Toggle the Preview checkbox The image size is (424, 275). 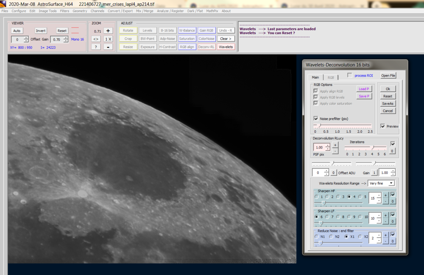tap(383, 126)
